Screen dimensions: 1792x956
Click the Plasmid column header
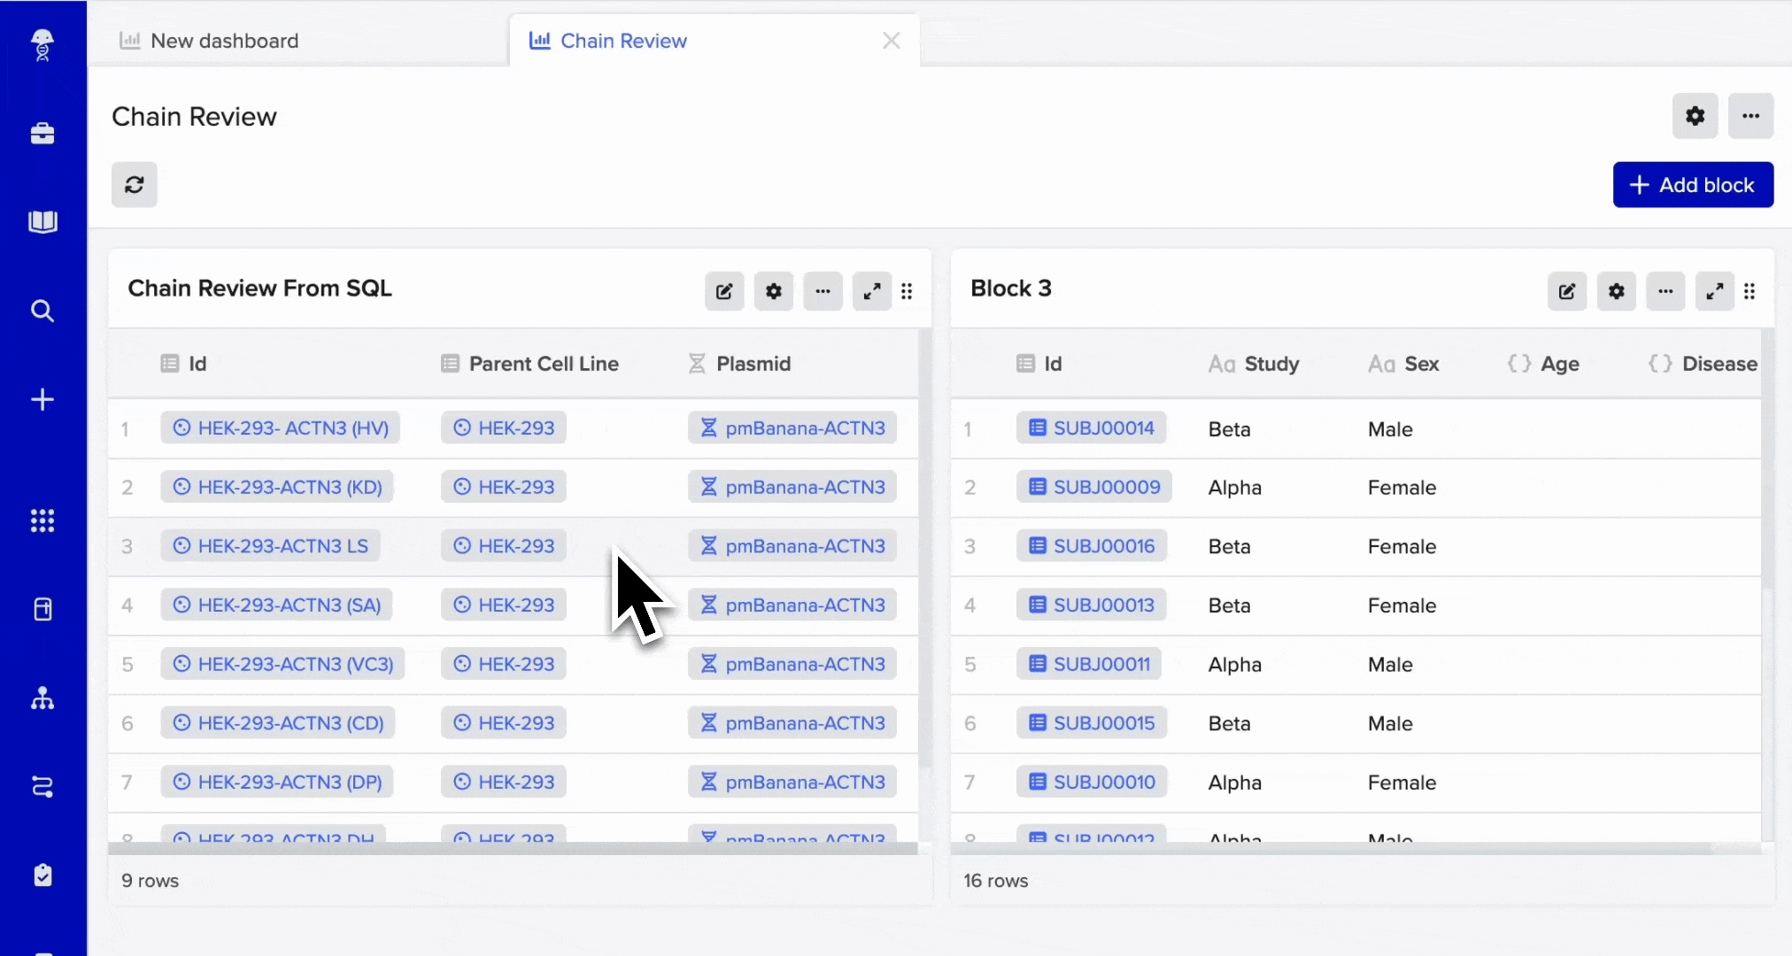[x=752, y=364]
